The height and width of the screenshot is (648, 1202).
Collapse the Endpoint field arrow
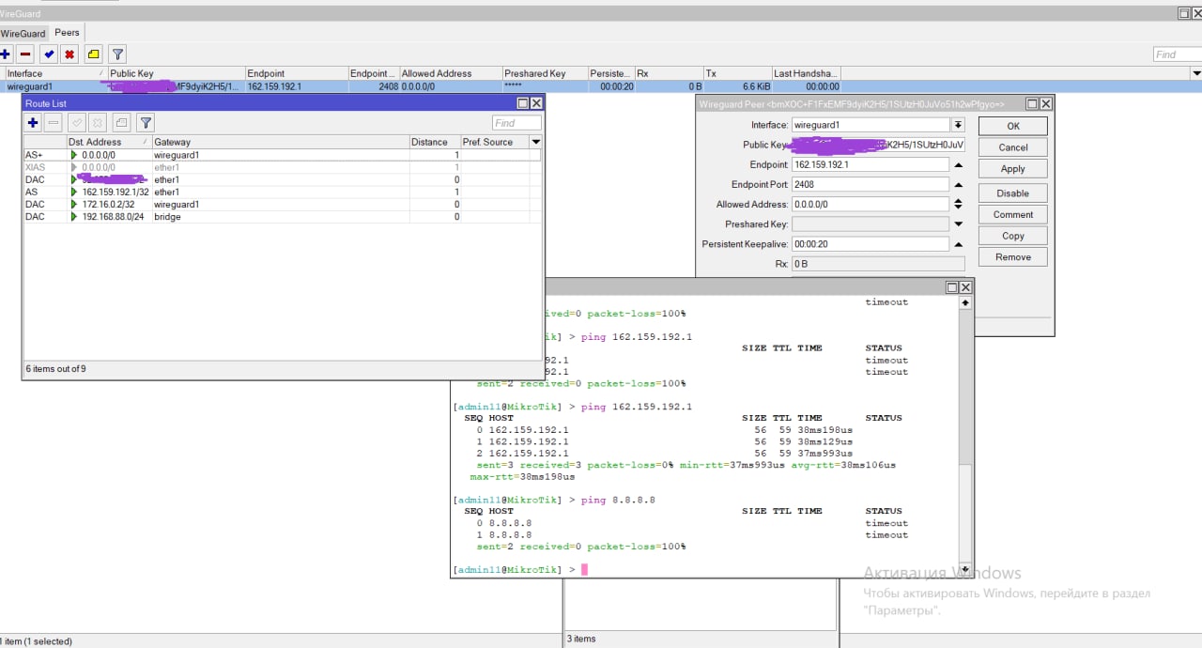click(958, 164)
